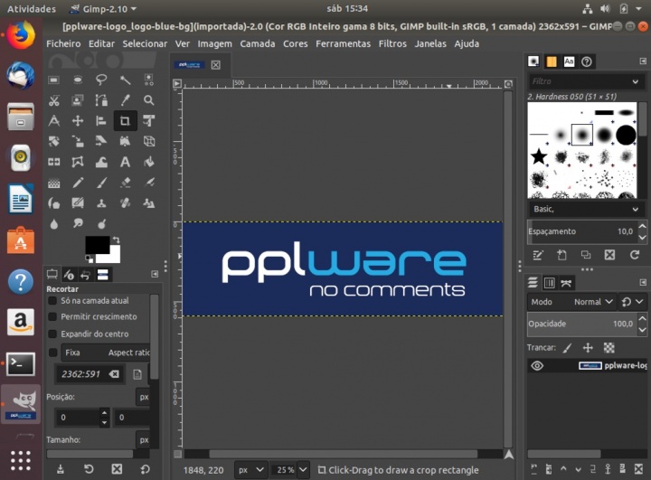Enable 'Só na camada atual' checkbox
The image size is (651, 480).
[52, 300]
